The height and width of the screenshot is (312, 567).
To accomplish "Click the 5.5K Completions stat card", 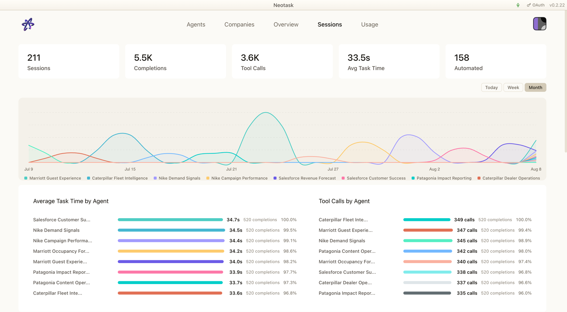I will [x=175, y=61].
